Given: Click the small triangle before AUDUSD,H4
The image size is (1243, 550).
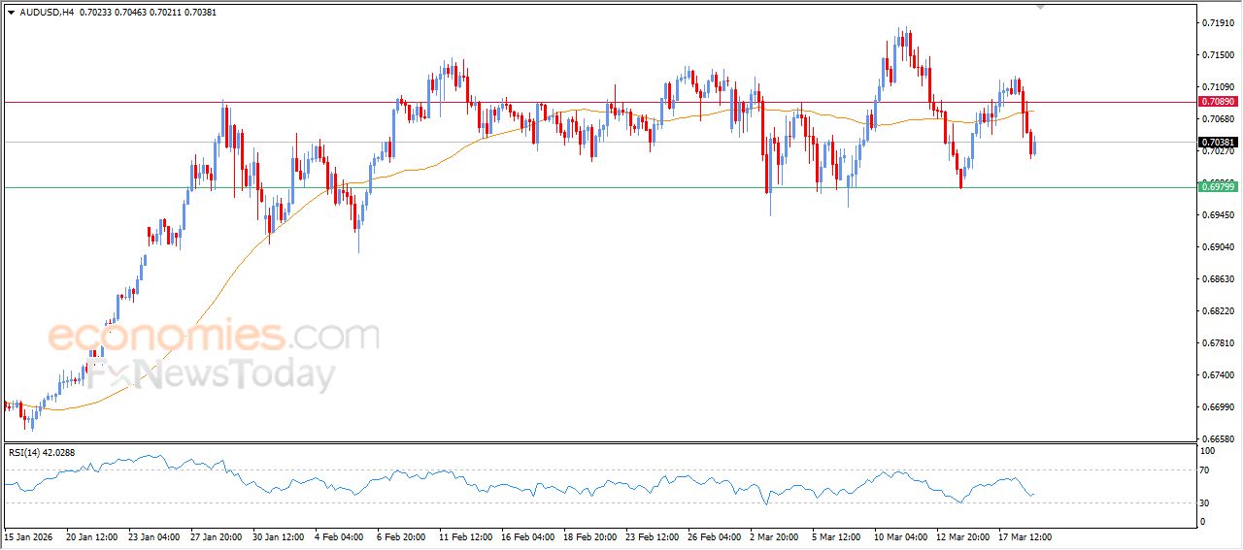Looking at the screenshot, I should [11, 13].
